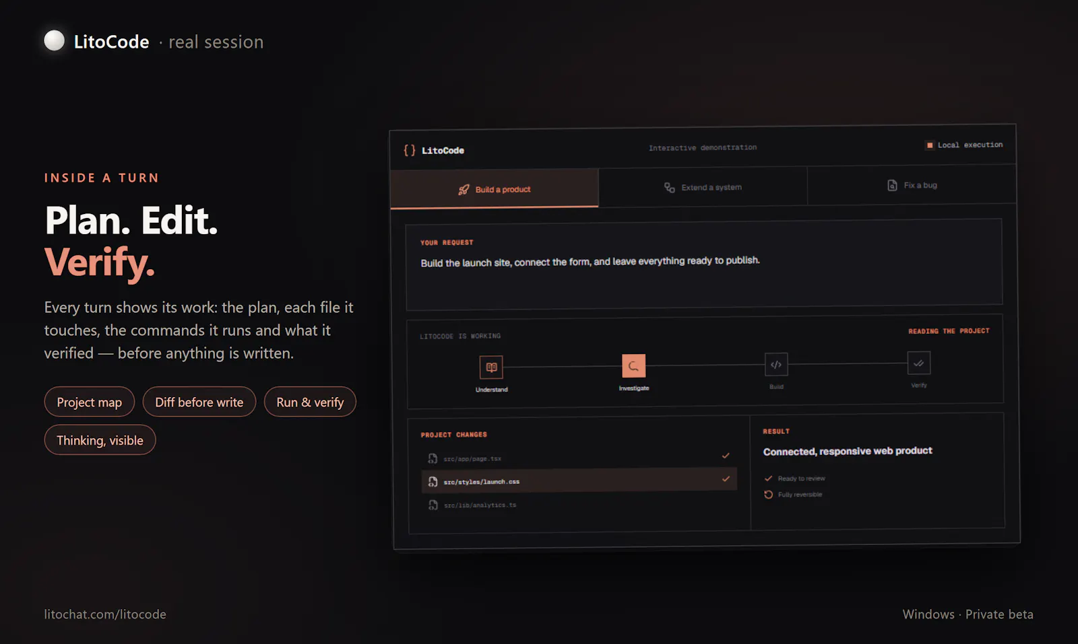The width and height of the screenshot is (1078, 644).
Task: Click the Local execution label
Action: click(x=970, y=145)
